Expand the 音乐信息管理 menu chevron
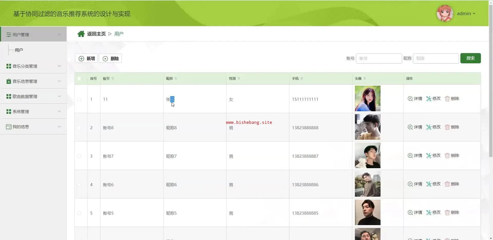 click(x=59, y=81)
